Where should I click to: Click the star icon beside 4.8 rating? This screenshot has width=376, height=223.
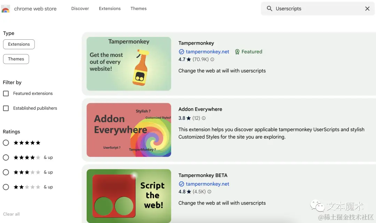pyautogui.click(x=189, y=192)
